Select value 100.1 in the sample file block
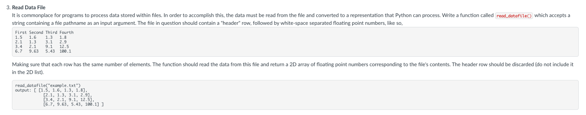This screenshot has height=115, width=586. pyautogui.click(x=65, y=51)
